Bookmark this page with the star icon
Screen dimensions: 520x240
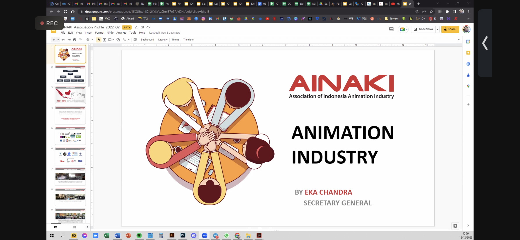pyautogui.click(x=431, y=12)
